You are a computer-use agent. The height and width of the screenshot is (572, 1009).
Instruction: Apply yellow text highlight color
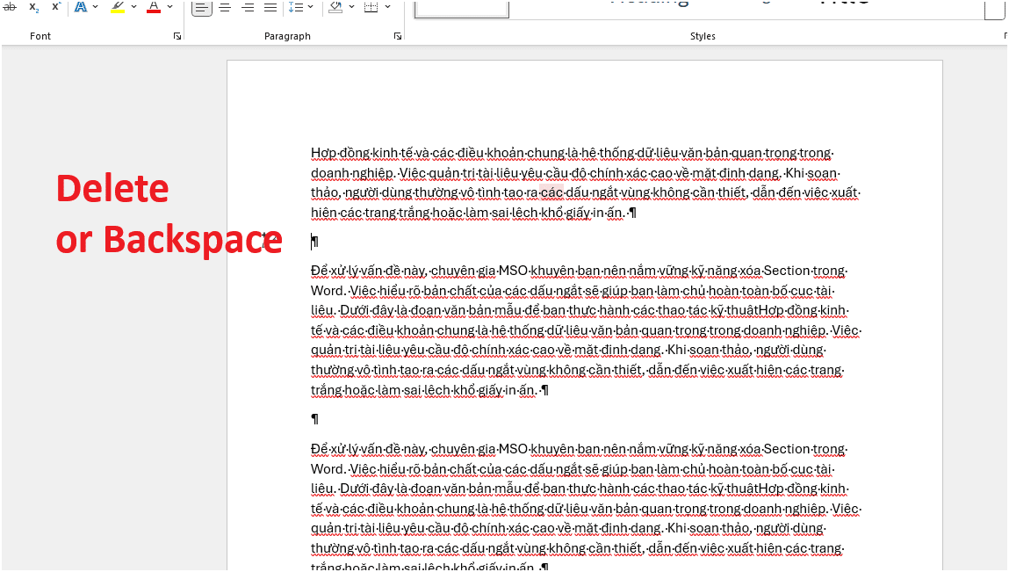click(x=118, y=7)
